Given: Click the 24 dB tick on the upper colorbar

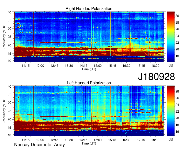Looking at the screenshot, I should point(177,36).
